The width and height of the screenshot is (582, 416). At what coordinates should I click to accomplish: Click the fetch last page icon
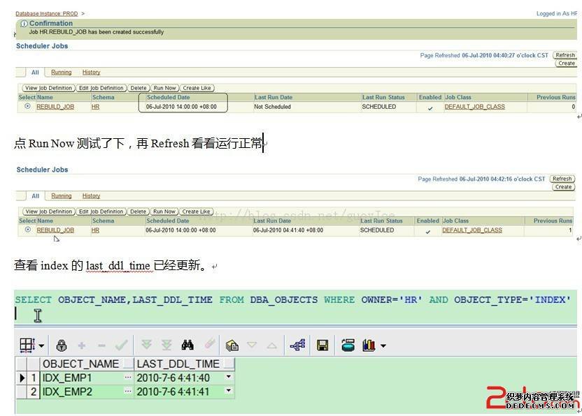coord(166,345)
